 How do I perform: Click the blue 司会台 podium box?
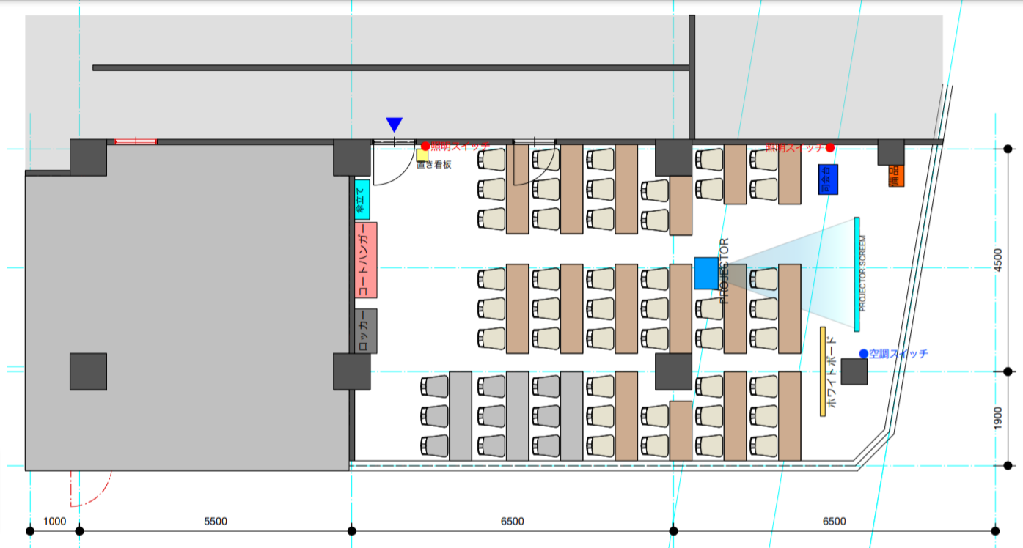click(x=828, y=179)
